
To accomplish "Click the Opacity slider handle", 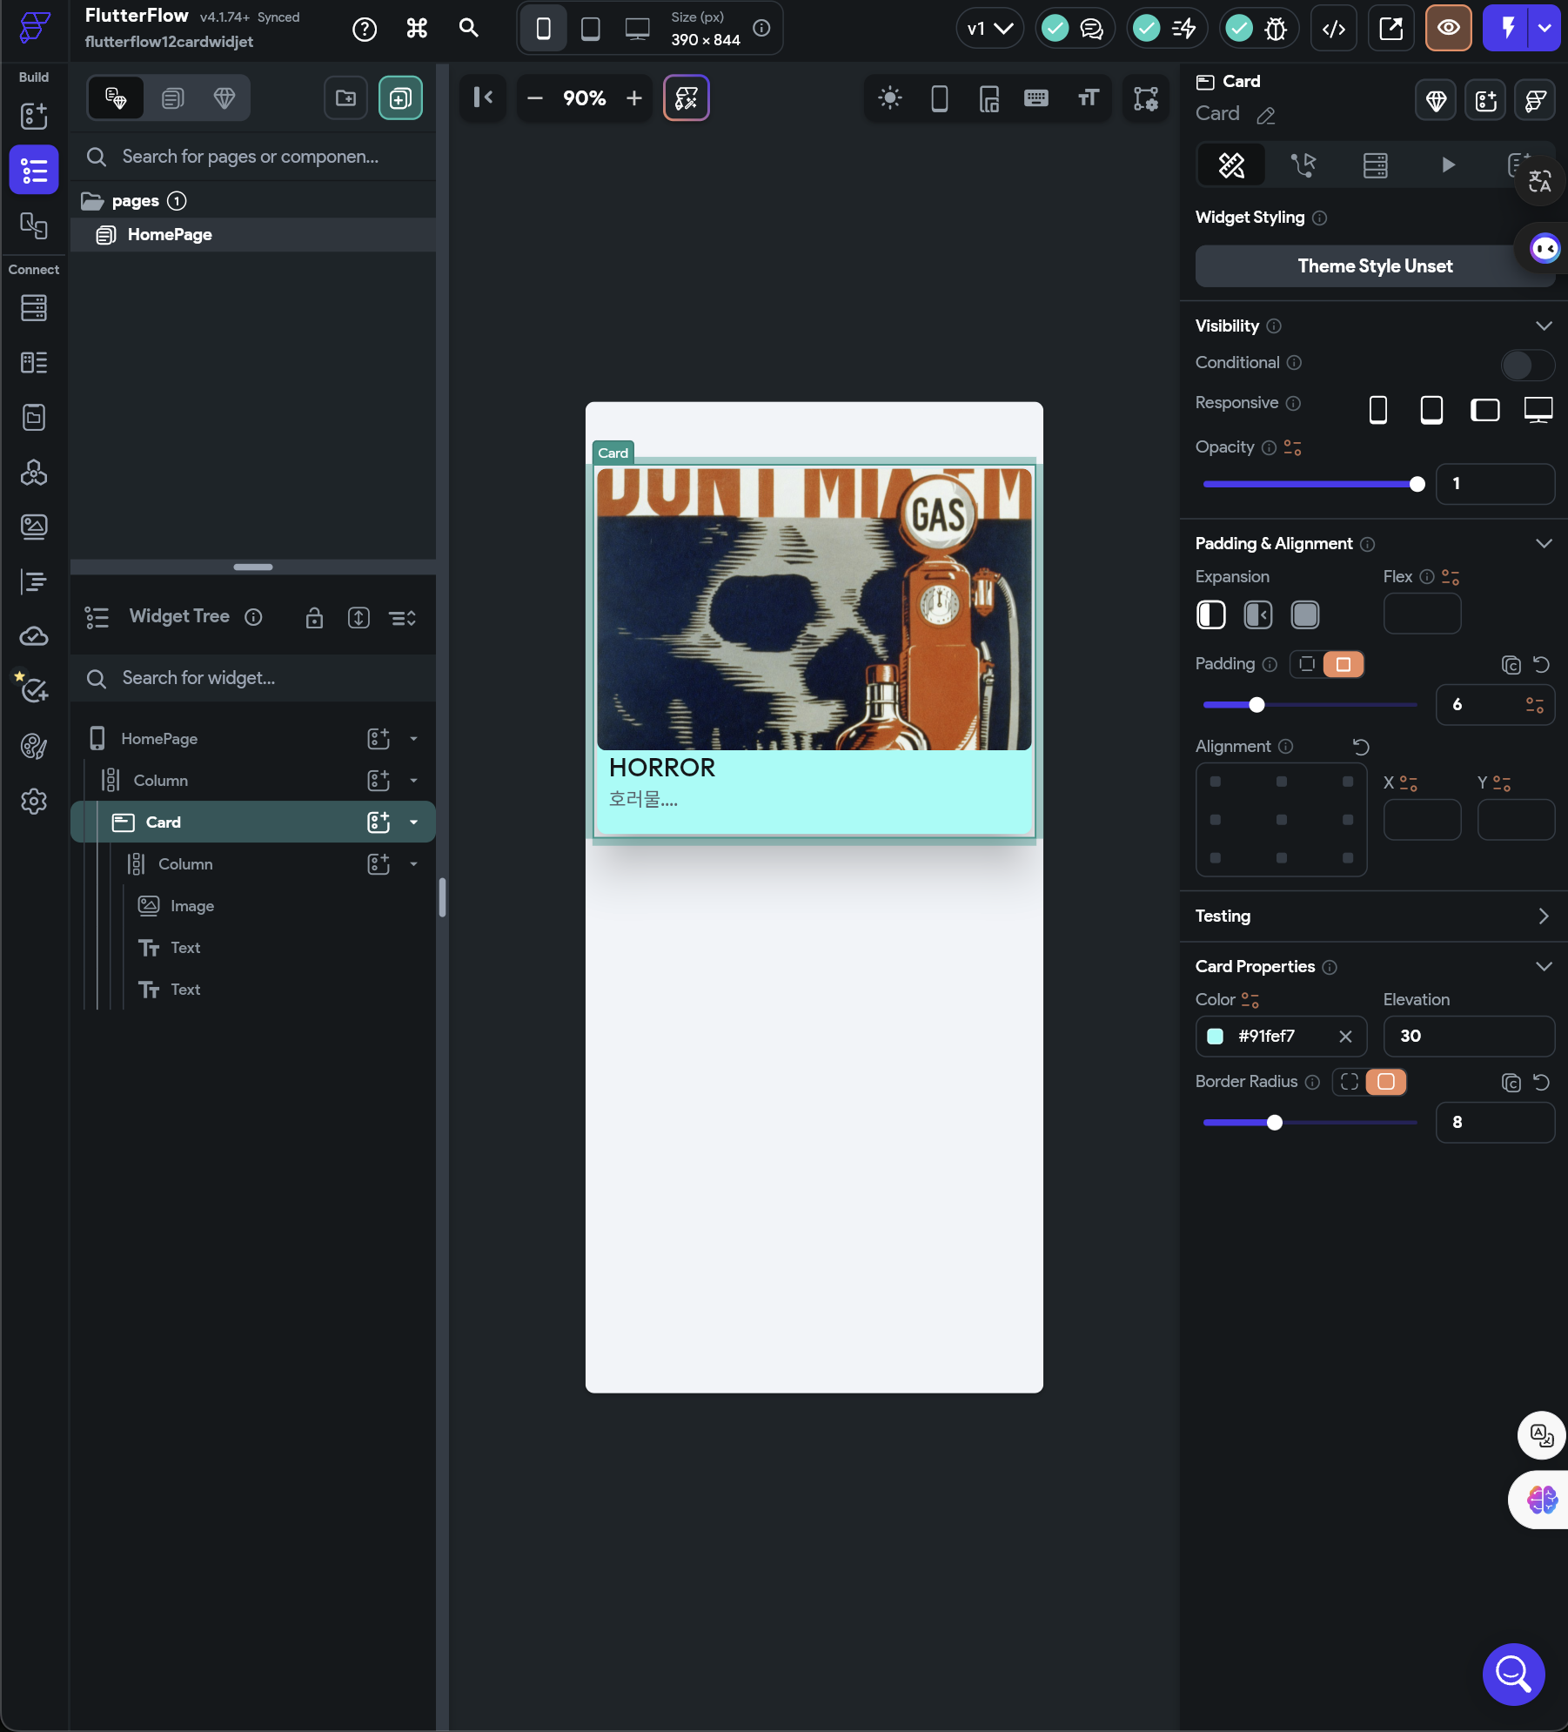I will 1417,484.
